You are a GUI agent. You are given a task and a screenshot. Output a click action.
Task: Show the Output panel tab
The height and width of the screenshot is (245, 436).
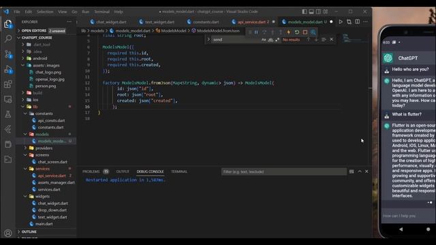(x=123, y=171)
